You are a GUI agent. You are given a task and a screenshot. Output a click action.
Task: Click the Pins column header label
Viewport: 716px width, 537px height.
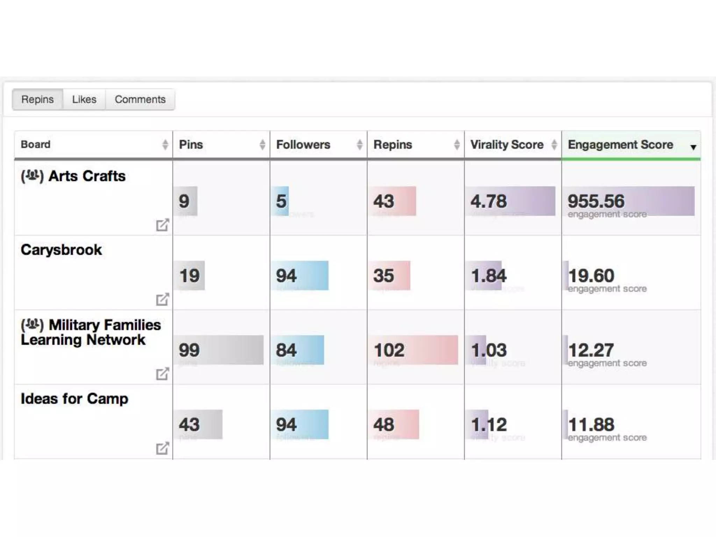pos(191,144)
